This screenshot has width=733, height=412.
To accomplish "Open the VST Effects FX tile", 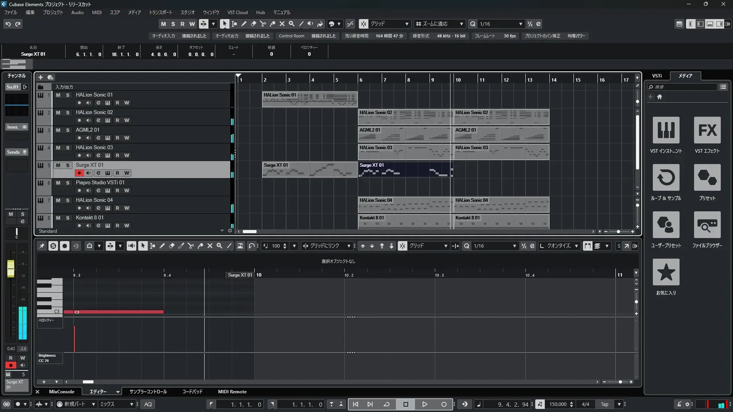I will [x=707, y=130].
